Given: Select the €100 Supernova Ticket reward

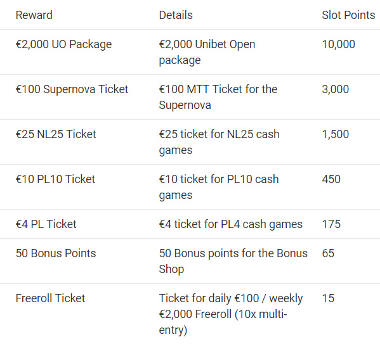Looking at the screenshot, I should 72,89.
